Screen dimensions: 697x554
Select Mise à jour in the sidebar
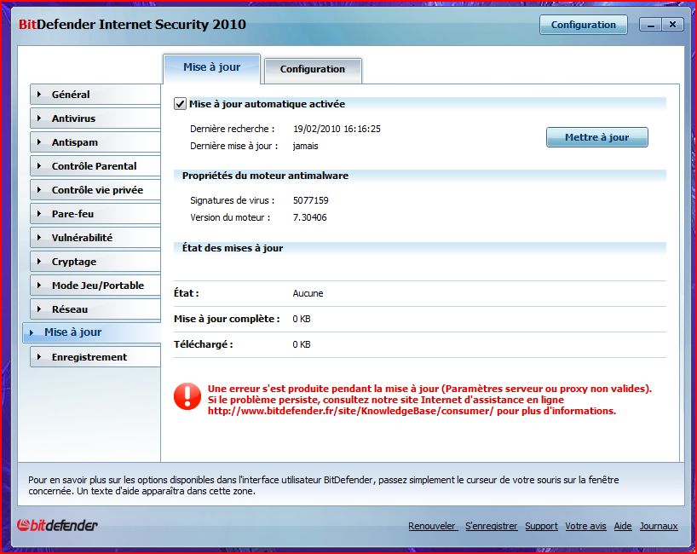(91, 332)
